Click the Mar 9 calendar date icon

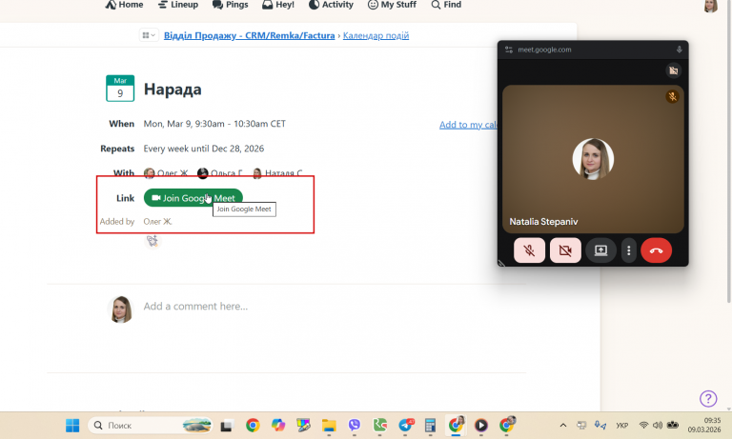(120, 89)
